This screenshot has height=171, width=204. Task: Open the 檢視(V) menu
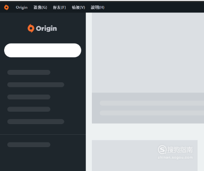[79, 7]
